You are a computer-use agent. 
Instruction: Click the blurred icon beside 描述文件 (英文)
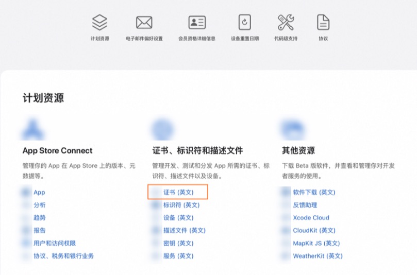[x=156, y=230]
